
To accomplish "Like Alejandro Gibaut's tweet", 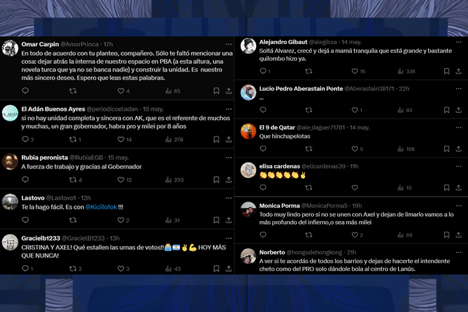I will point(355,71).
